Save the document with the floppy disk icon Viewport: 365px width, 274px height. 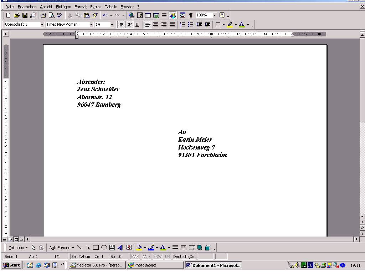(x=25, y=15)
